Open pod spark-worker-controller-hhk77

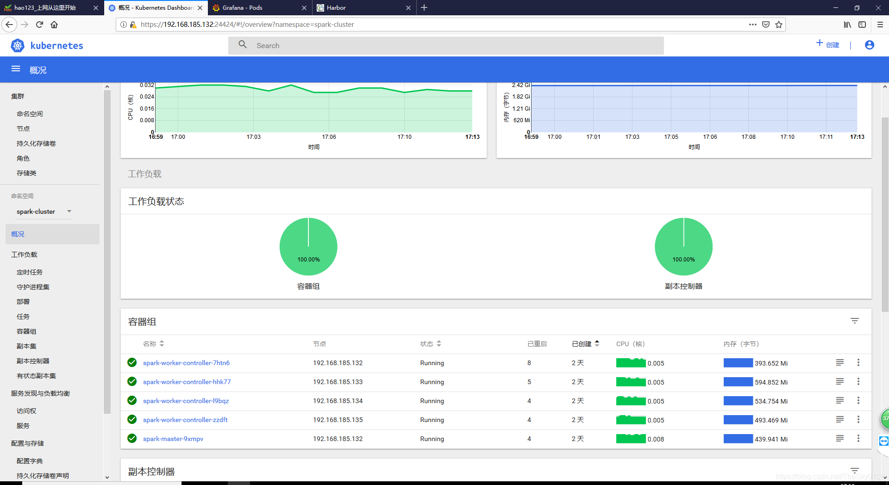click(x=187, y=382)
